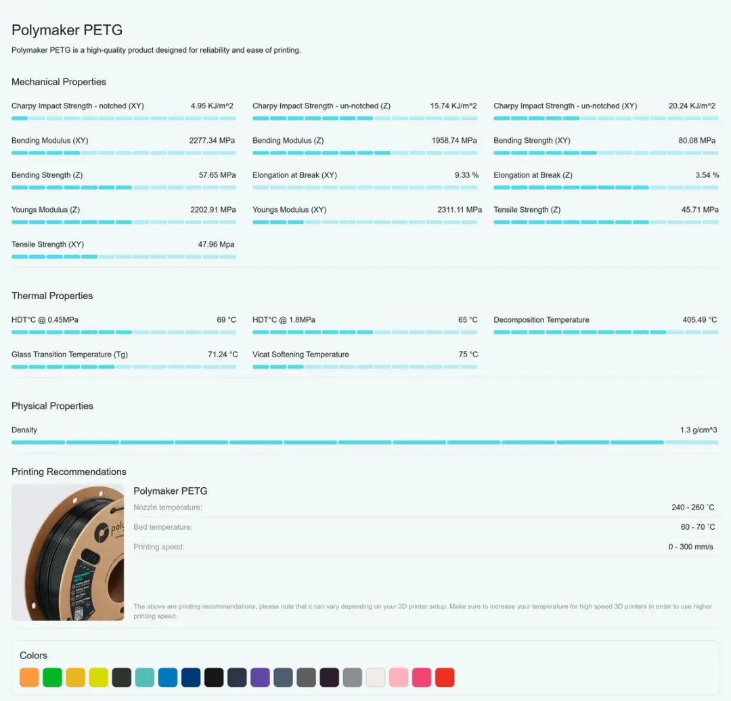Pick the dark green swatch left of teal

click(122, 677)
